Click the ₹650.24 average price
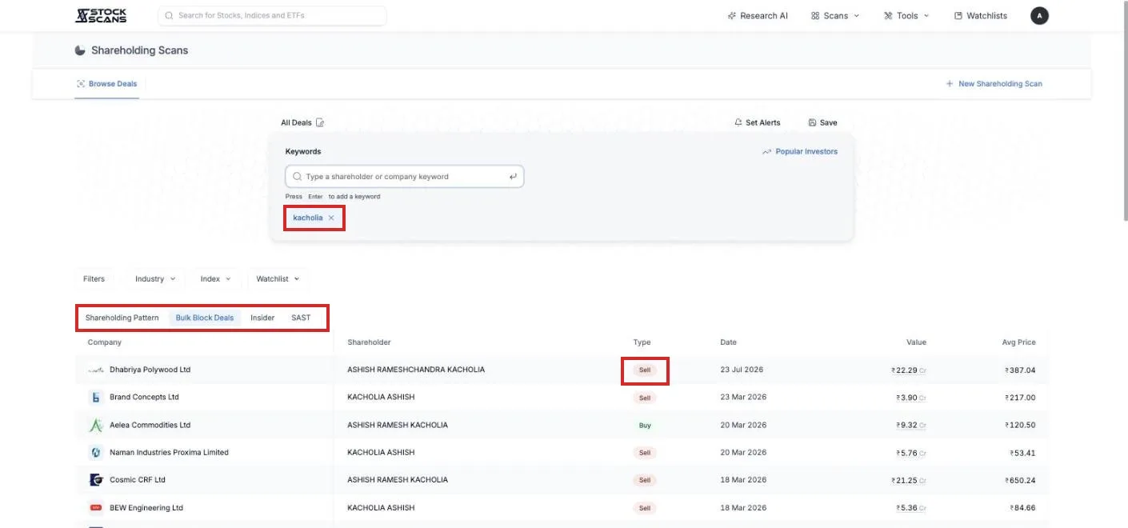Viewport: 1128px width, 528px height. click(x=1020, y=480)
